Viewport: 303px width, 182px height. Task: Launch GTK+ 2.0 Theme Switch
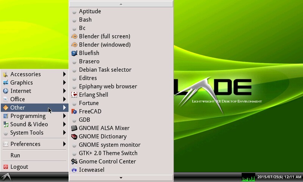(121, 153)
